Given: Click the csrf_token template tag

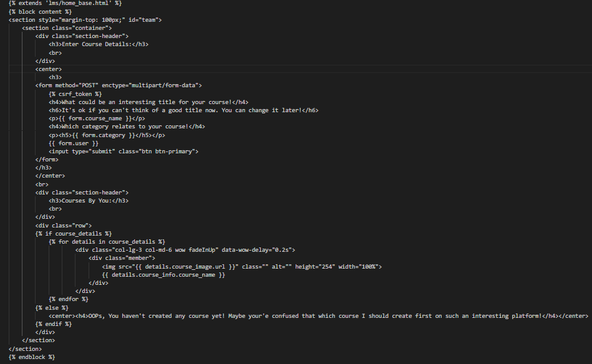Looking at the screenshot, I should pos(75,94).
